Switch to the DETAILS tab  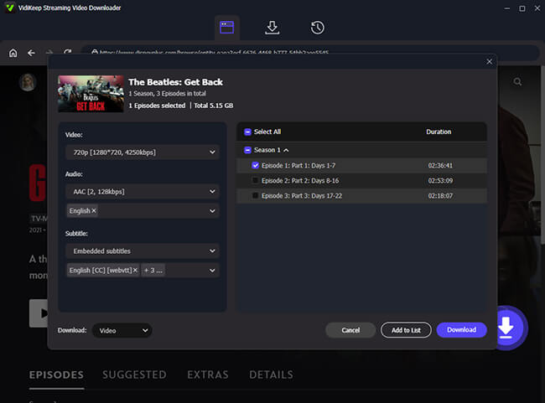pyautogui.click(x=271, y=375)
